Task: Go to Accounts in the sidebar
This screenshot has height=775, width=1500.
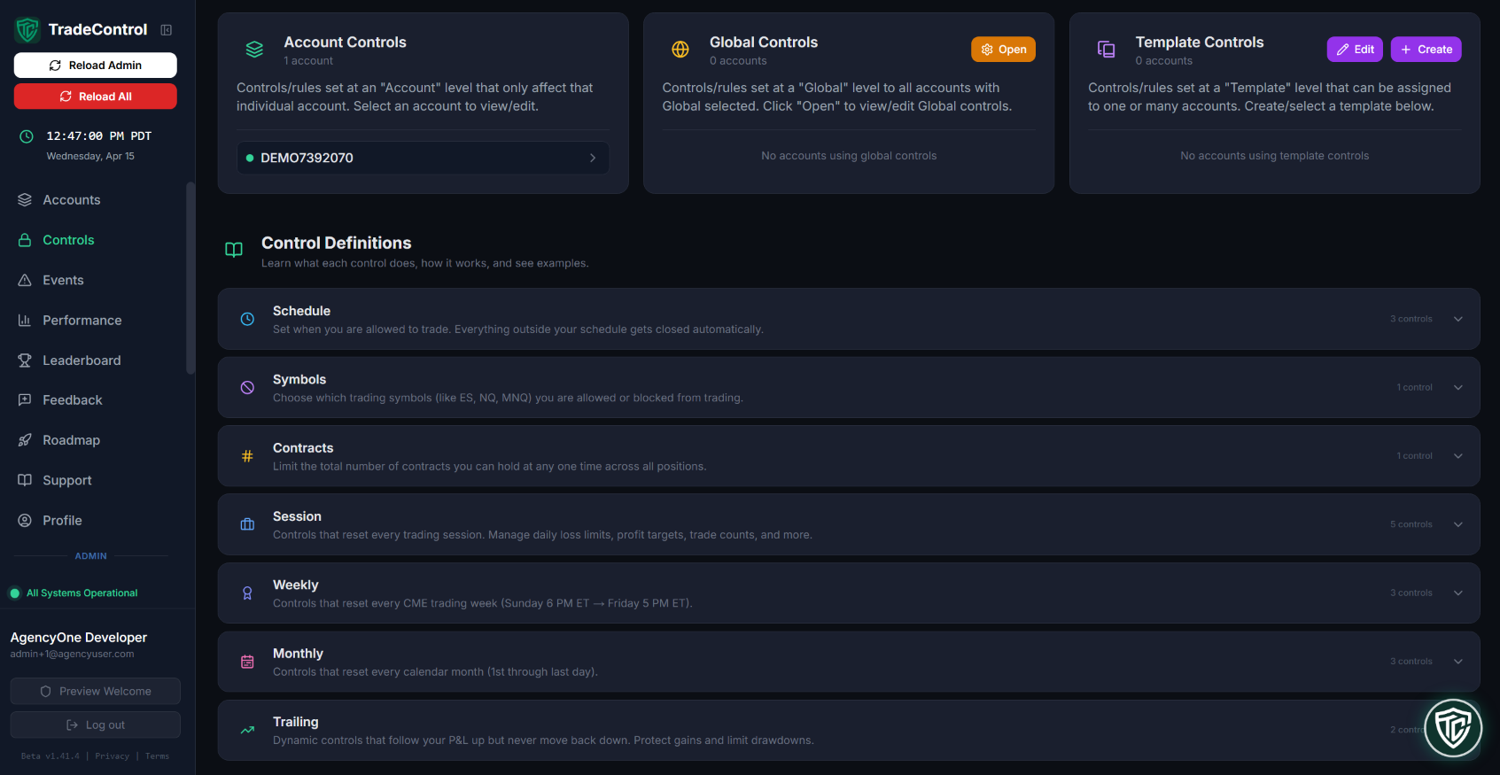Action: pyautogui.click(x=93, y=200)
